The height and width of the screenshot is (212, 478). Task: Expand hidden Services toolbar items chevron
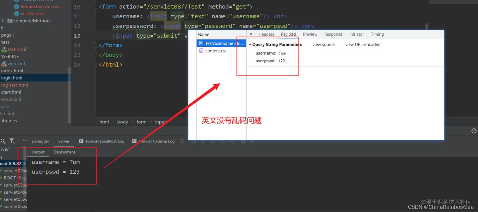[24, 140]
